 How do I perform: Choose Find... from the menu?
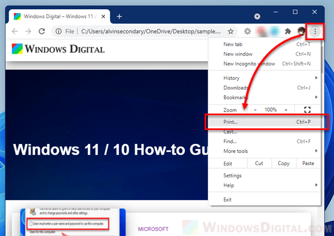pos(264,141)
